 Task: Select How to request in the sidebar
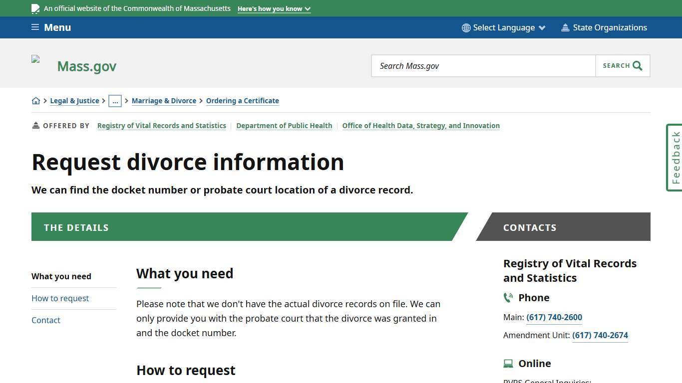[60, 298]
